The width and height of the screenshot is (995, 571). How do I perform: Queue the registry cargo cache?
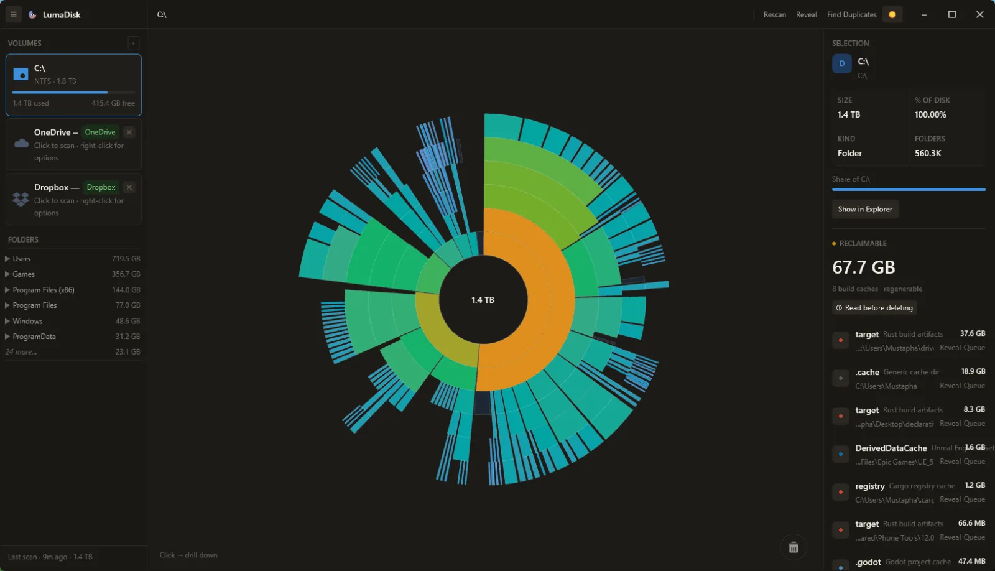974,499
